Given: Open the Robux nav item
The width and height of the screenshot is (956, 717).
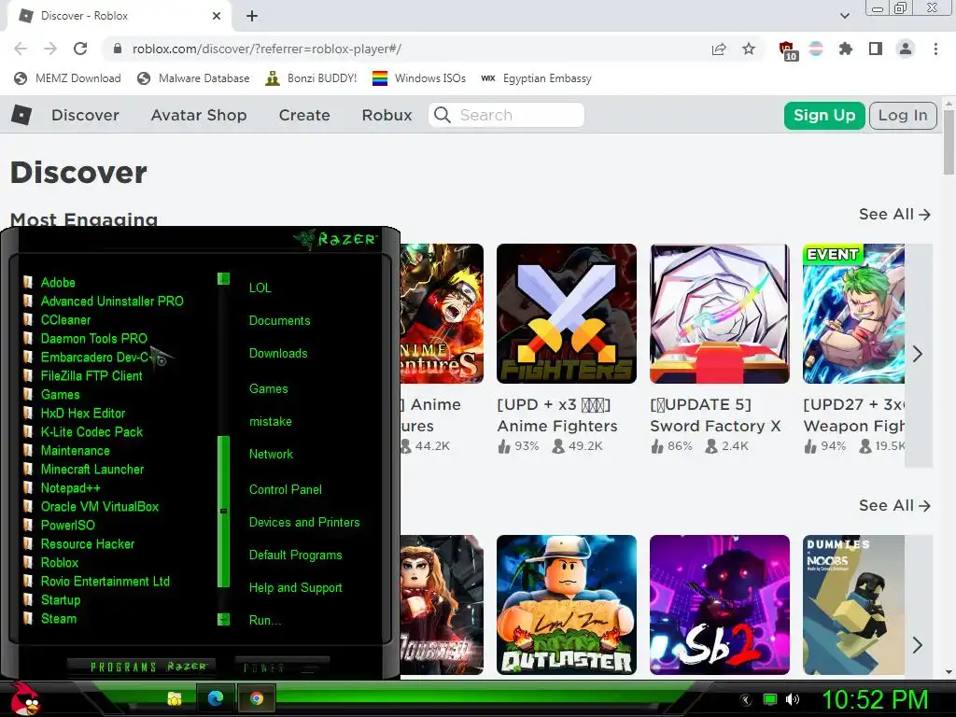Looking at the screenshot, I should click(x=387, y=115).
